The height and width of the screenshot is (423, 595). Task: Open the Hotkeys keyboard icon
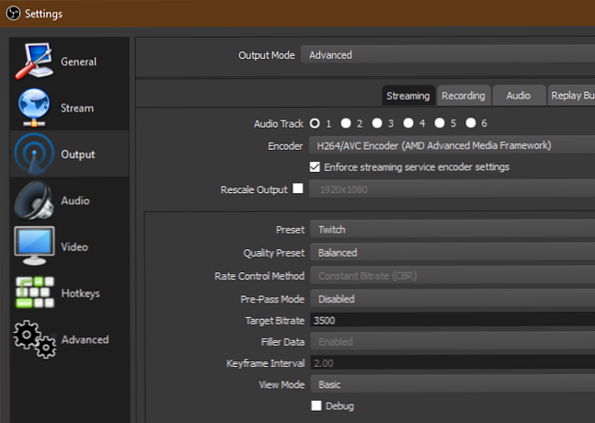[x=33, y=293]
